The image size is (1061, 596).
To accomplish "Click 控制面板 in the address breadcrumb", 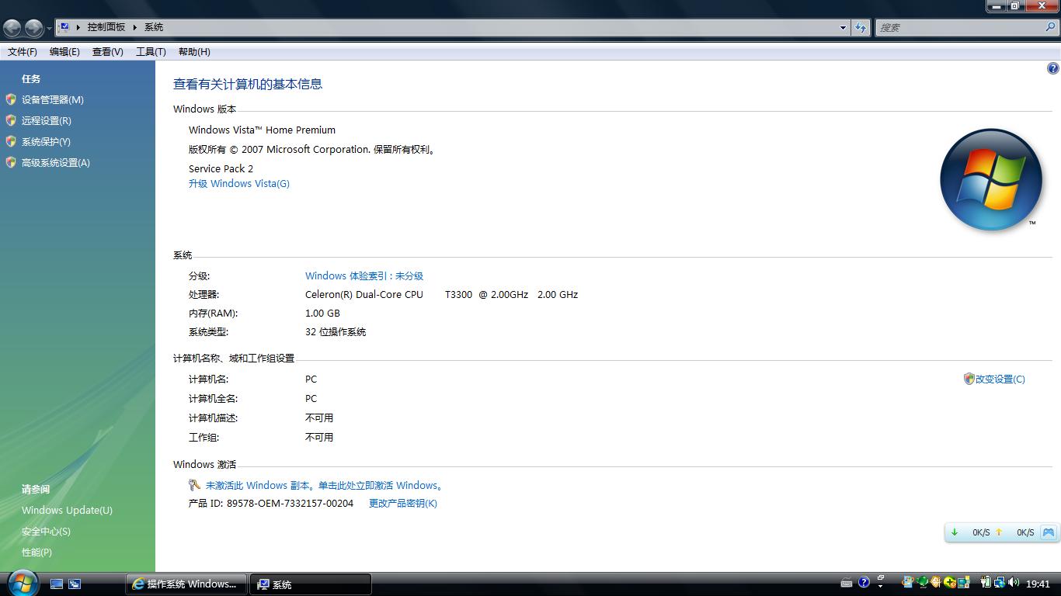I will (106, 27).
